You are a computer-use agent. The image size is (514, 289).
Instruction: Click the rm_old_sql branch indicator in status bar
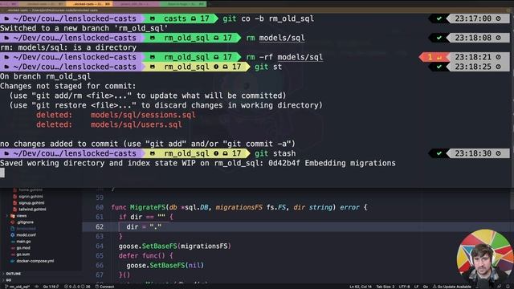17,287
